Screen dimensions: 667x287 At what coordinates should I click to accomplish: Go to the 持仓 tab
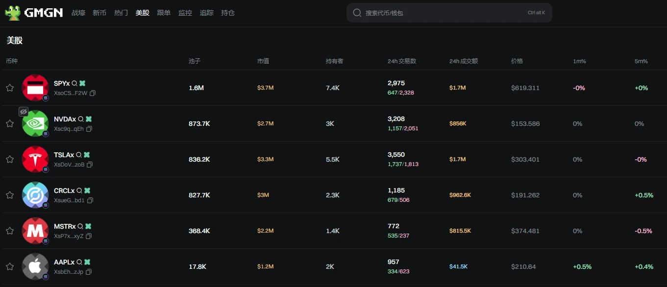click(x=228, y=13)
